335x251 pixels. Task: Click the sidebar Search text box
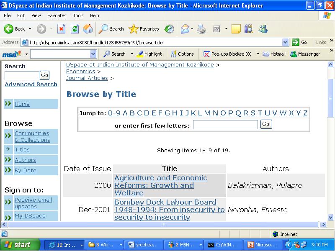coord(22,76)
